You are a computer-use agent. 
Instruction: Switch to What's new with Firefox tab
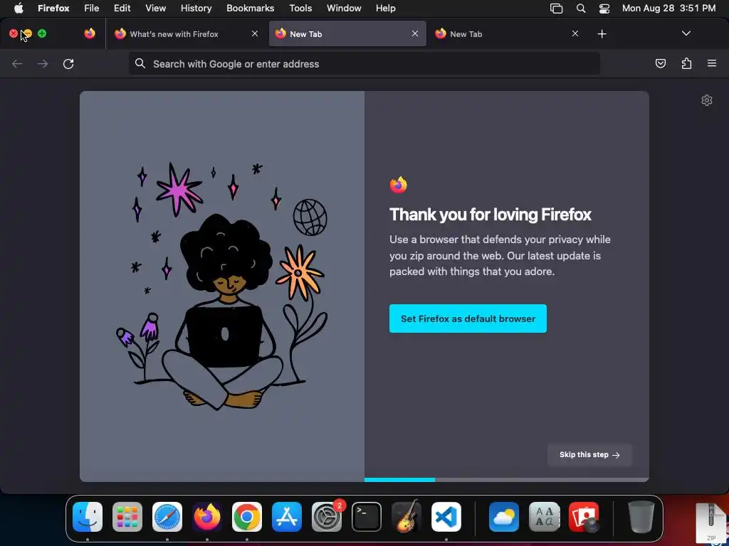[x=174, y=34]
